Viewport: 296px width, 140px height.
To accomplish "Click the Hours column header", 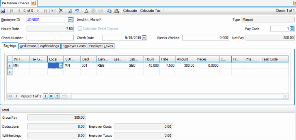I will pyautogui.click(x=152, y=59).
